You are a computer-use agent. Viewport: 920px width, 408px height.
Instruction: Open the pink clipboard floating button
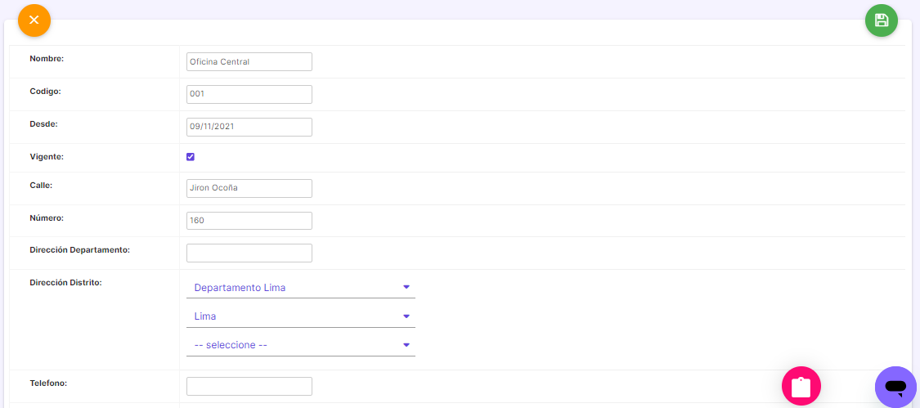tap(801, 386)
